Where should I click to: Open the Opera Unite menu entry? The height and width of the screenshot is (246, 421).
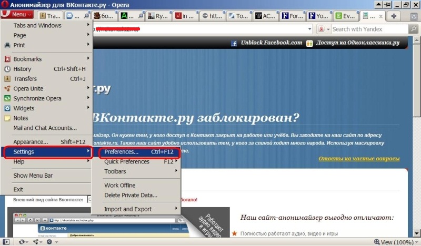28,88
